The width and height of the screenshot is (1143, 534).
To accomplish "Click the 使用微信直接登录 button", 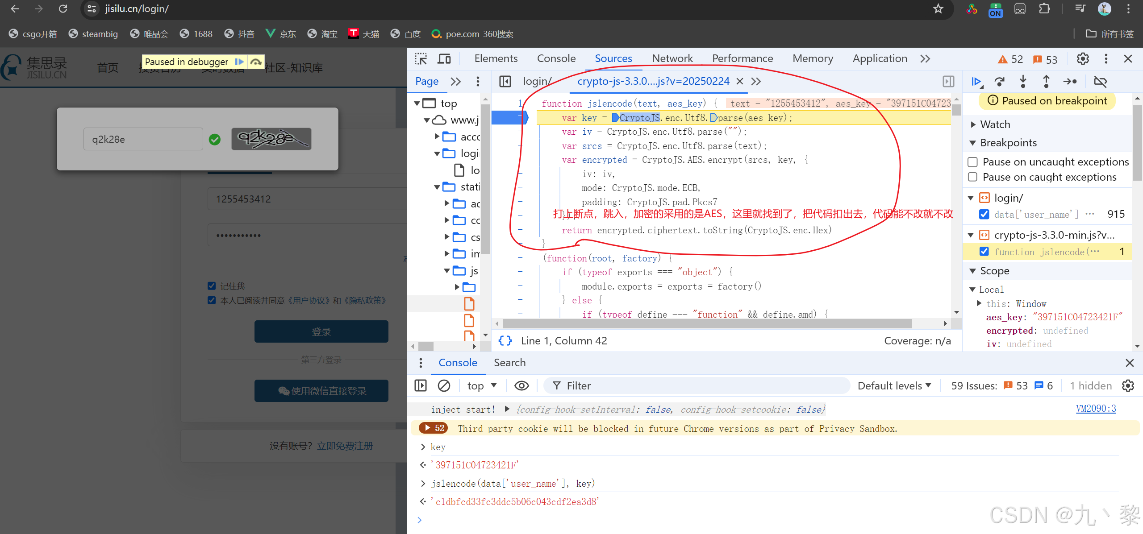I will (321, 391).
